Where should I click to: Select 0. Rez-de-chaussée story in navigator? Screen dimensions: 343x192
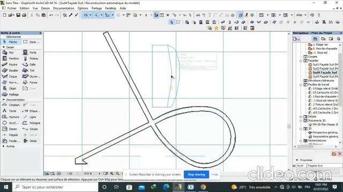(x=323, y=49)
